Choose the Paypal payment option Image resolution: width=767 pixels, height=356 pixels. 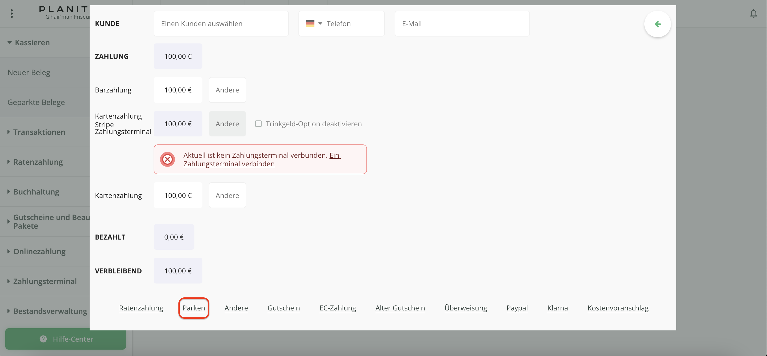pyautogui.click(x=517, y=308)
